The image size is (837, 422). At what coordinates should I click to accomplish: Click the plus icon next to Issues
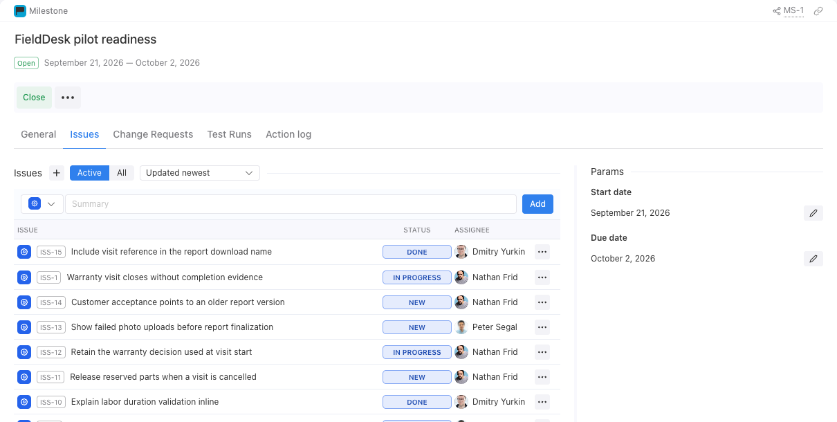(x=57, y=173)
